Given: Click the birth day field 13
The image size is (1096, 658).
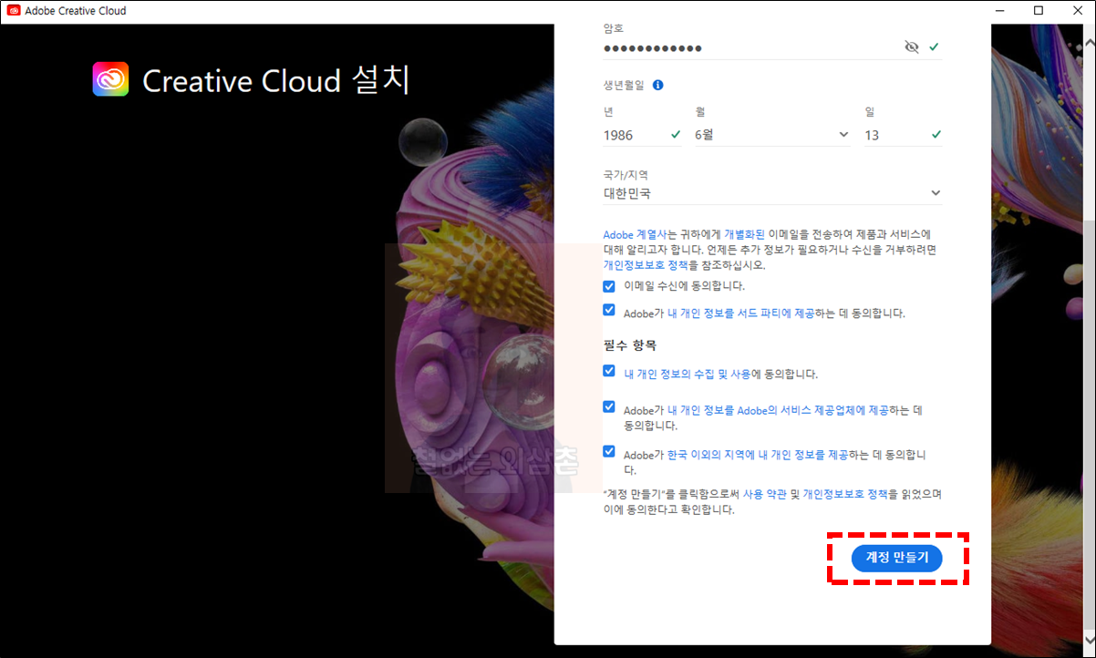Looking at the screenshot, I should coord(903,135).
